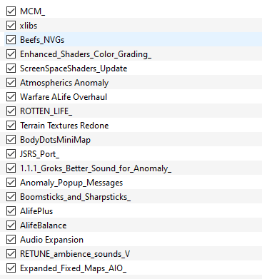Screen dimensions: 262x279
Task: Click the Atmospherics Anomaly mod name
Action: [x=64, y=83]
